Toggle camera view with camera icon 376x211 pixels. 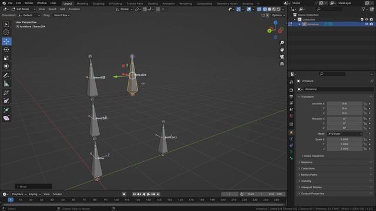tap(282, 57)
